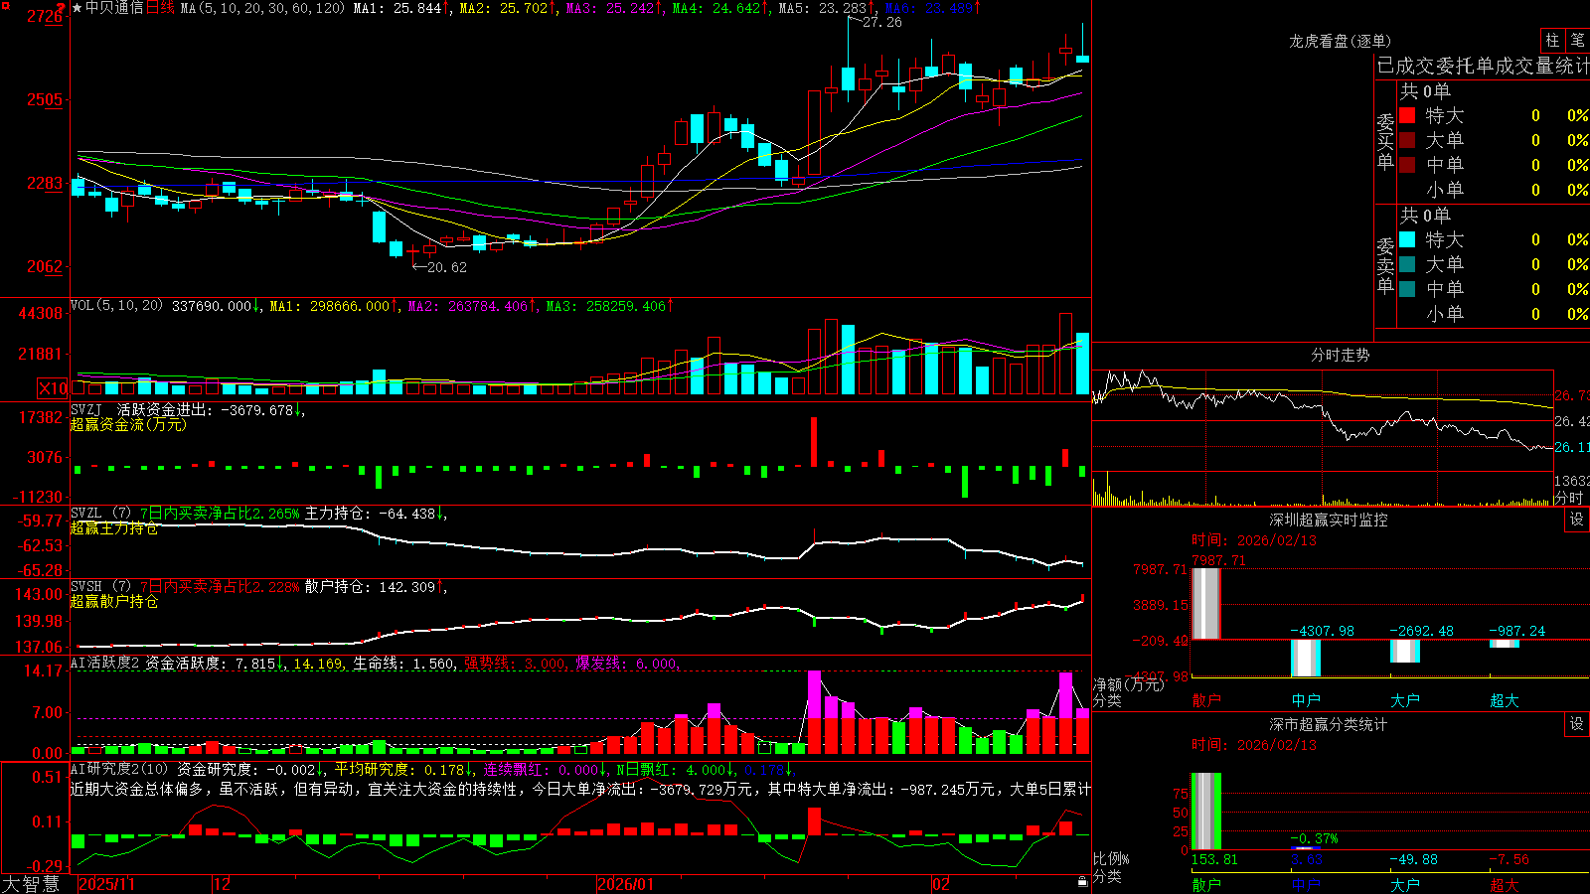The image size is (1590, 894).
Task: Click the 小单 row under 委卖单
Action: pos(1494,314)
